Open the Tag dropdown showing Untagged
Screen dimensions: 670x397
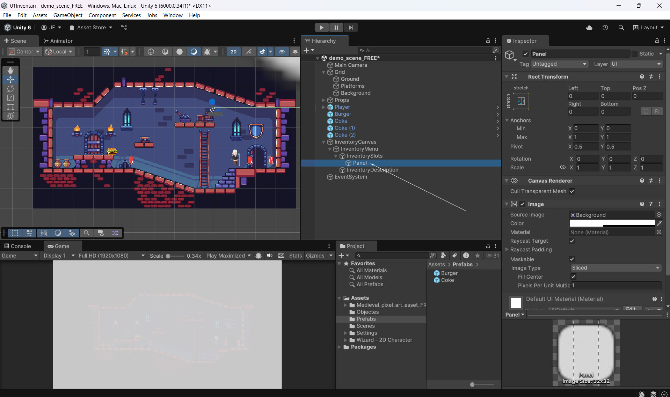(559, 64)
